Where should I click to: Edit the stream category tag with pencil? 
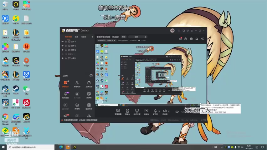pos(115,40)
